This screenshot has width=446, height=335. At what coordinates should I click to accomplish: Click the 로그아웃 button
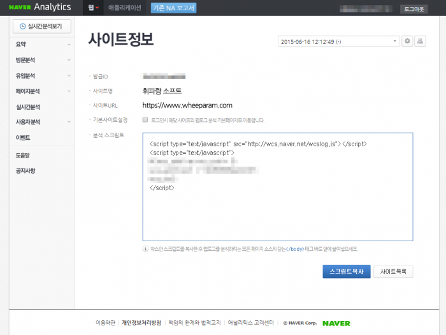coord(414,9)
